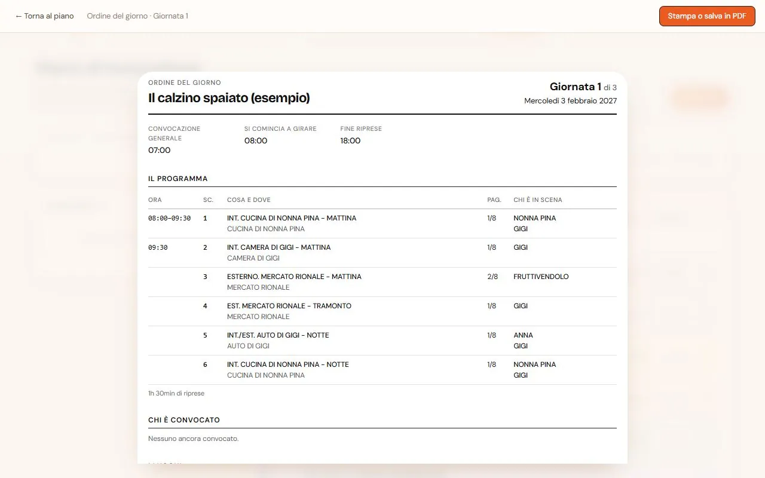The width and height of the screenshot is (765, 478).
Task: Click the cast name 'ANNA' in scene 5
Action: 523,335
